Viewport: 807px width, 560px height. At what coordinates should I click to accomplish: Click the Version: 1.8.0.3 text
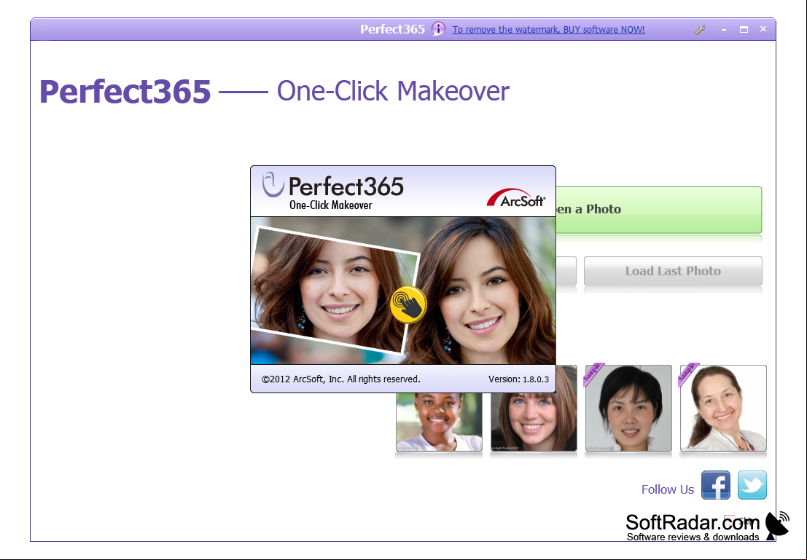(x=518, y=379)
